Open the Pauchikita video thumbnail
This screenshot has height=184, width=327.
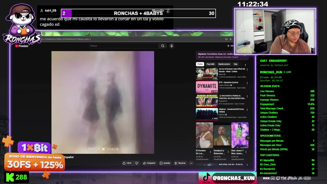click(x=207, y=100)
